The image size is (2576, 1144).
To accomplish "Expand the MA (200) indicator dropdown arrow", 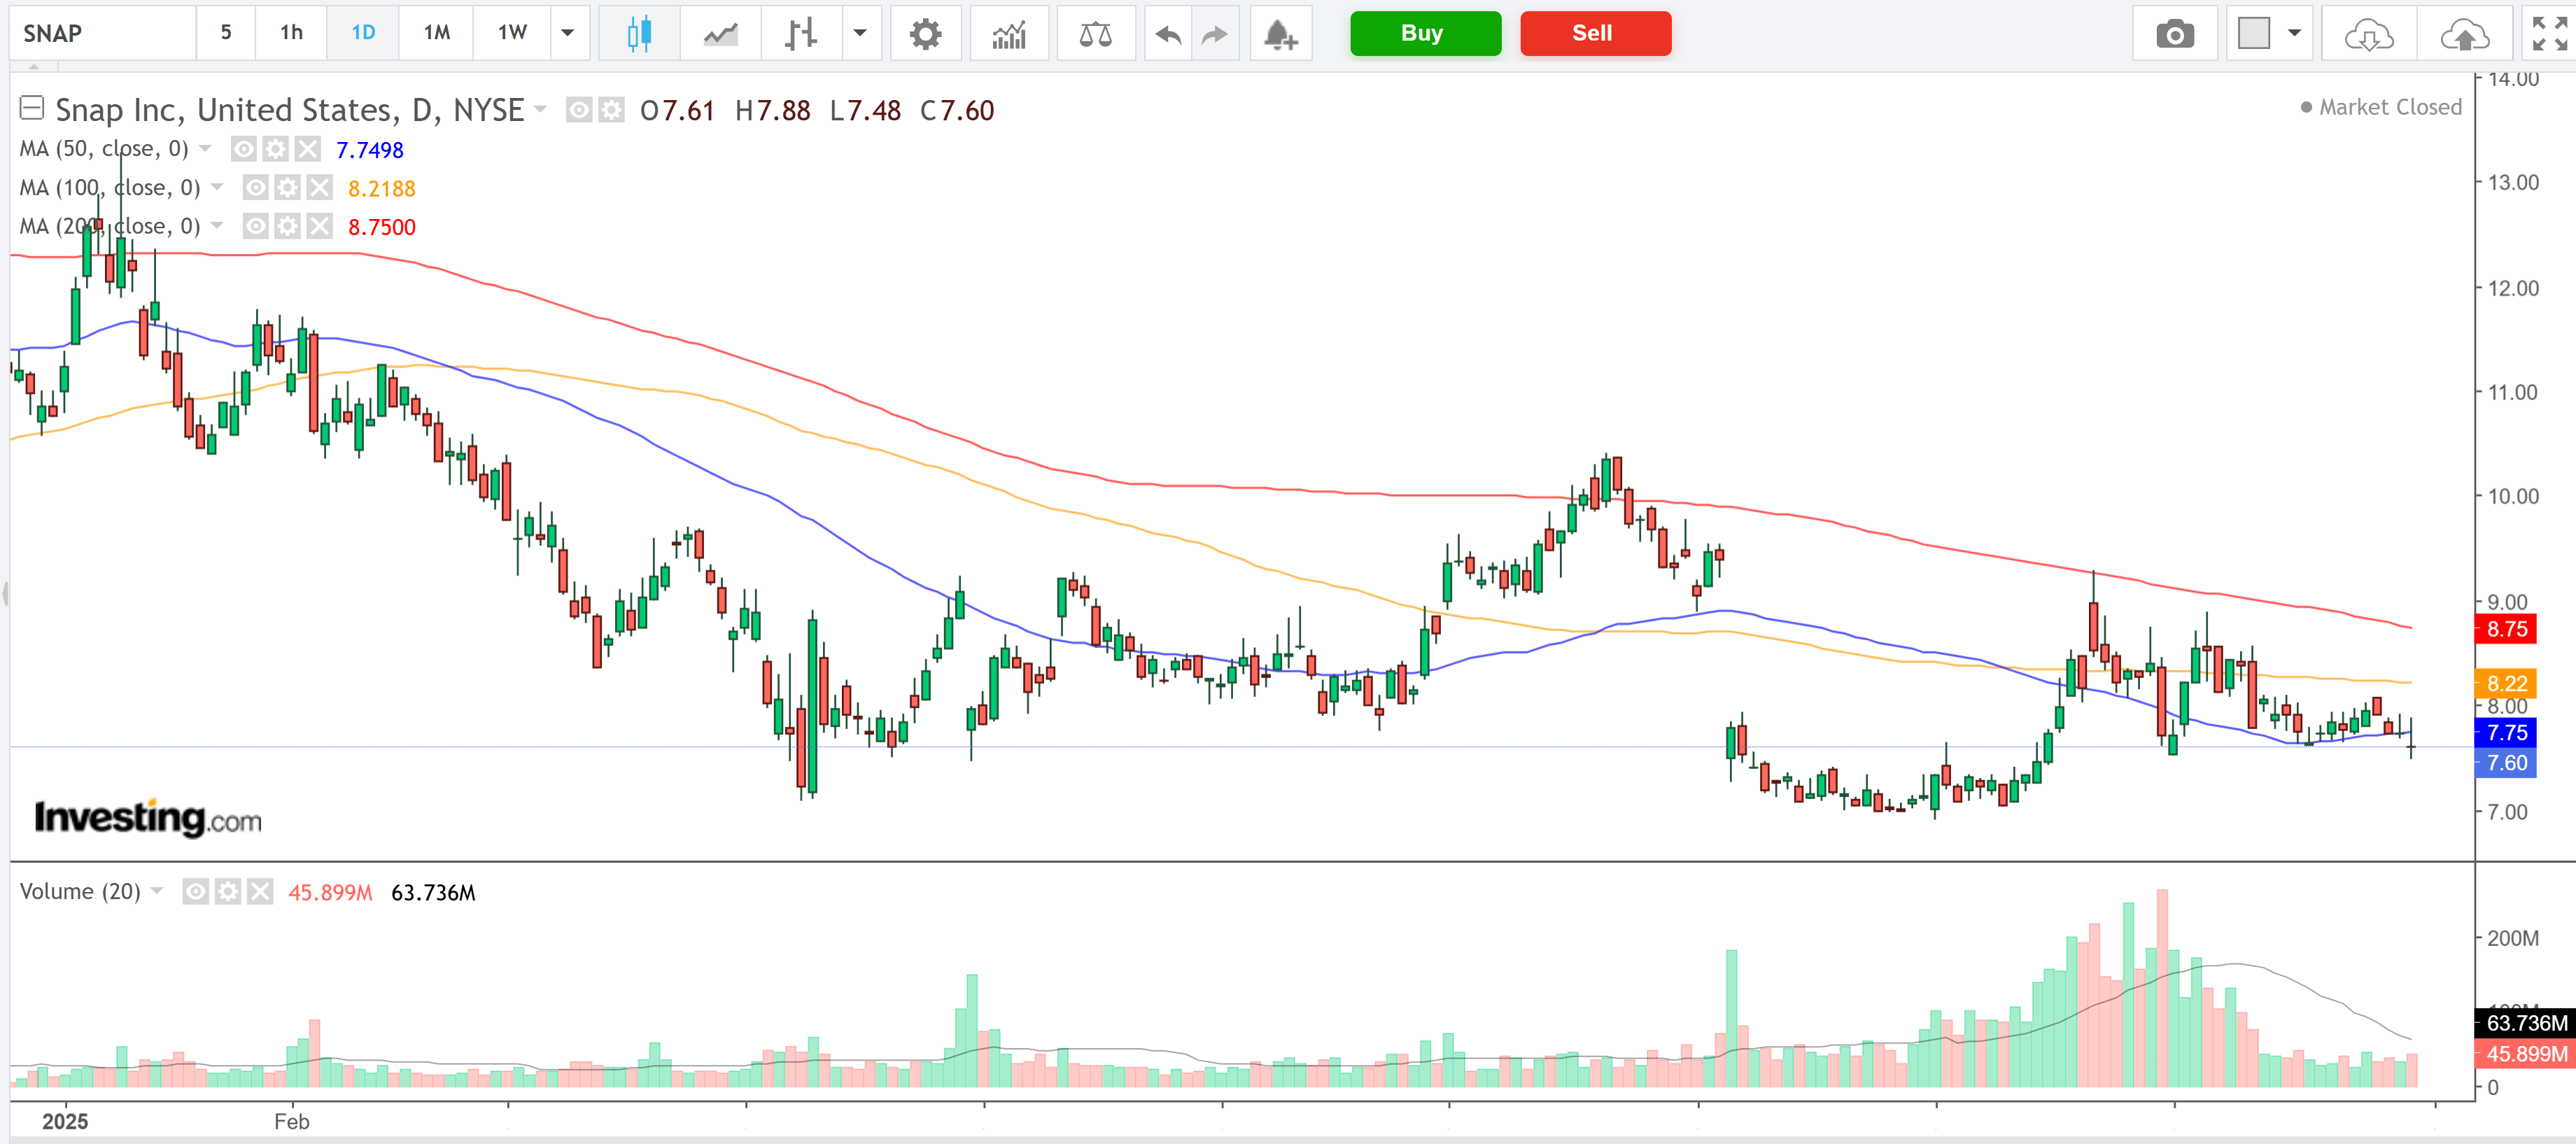I will pos(220,226).
